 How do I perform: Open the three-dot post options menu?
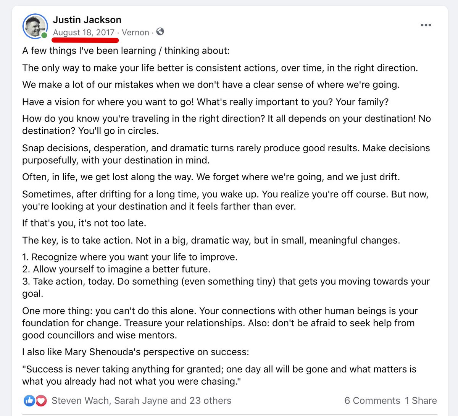pos(426,25)
